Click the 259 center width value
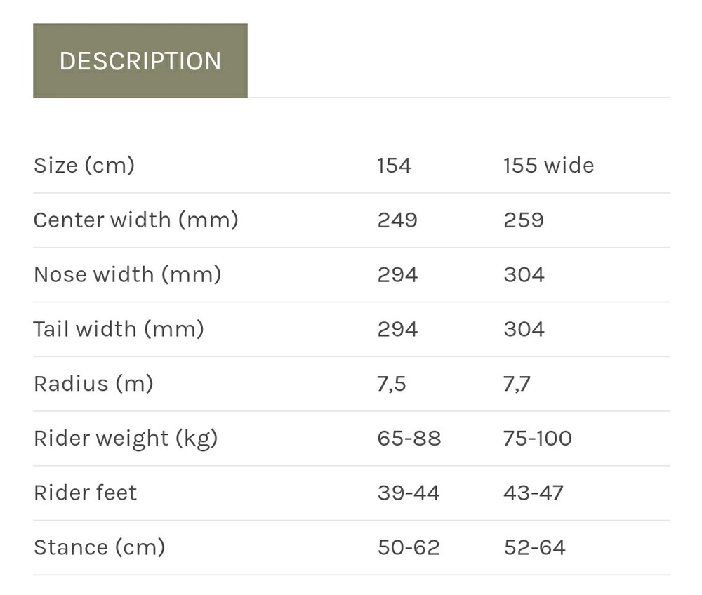The height and width of the screenshot is (595, 702). click(524, 220)
